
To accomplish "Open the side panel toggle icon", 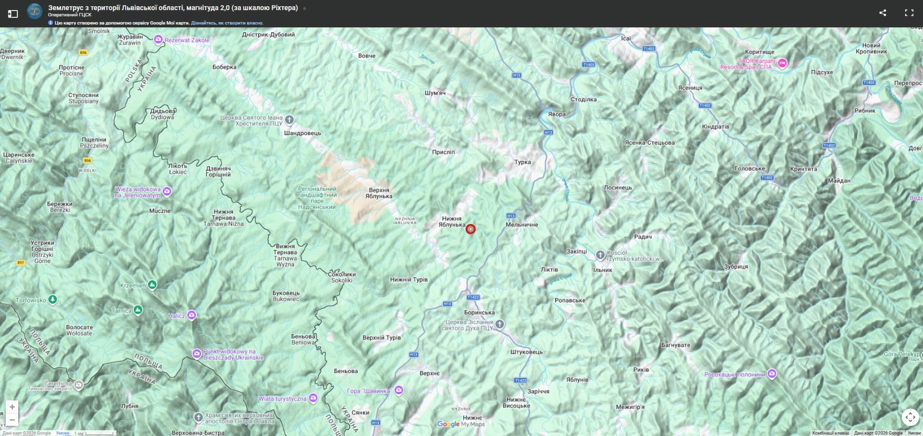I will click(13, 14).
